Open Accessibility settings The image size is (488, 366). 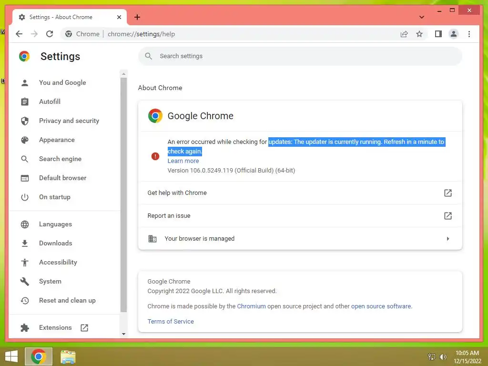pos(58,263)
